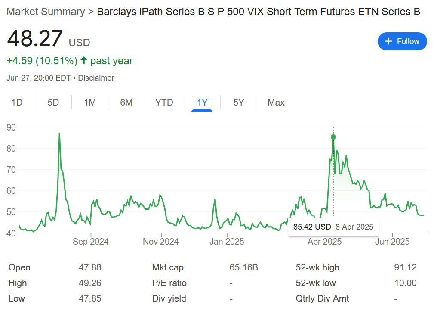Click the Sep 2024 axis label

[x=90, y=242]
